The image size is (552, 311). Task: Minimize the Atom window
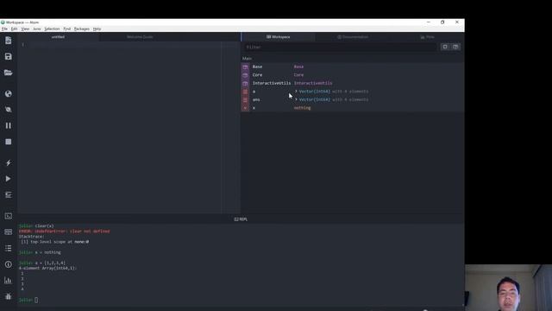(x=429, y=22)
